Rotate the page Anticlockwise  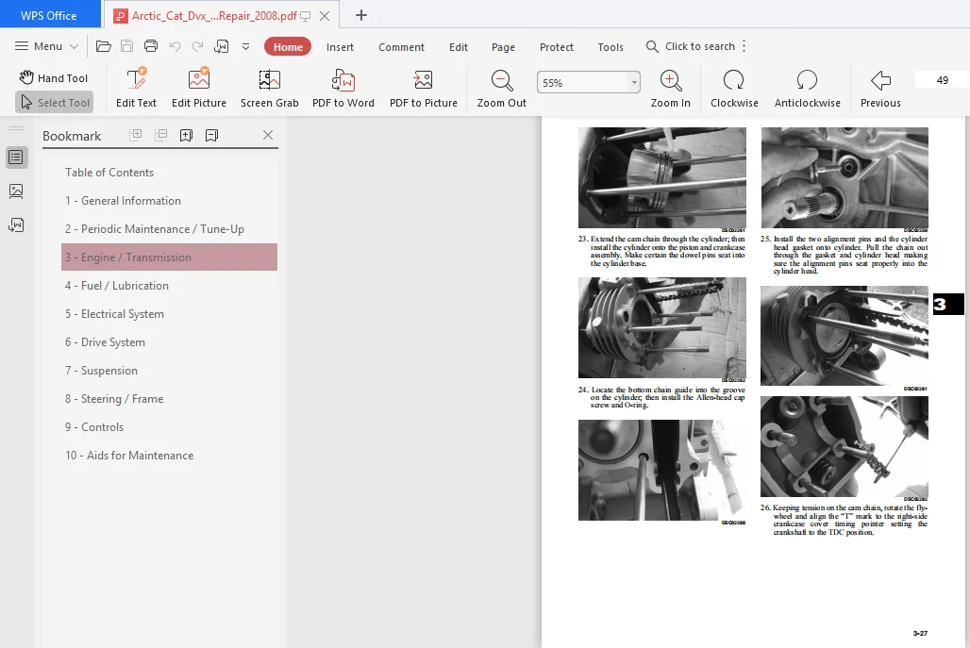(x=807, y=88)
